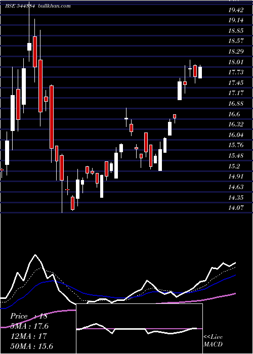Image resolution: width=253 pixels, height=354 pixels.
Task: Select the 16.32 price level label
Action: (x=236, y=124)
